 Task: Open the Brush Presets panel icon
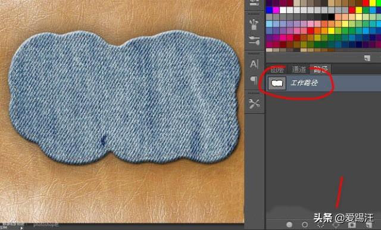(254, 24)
